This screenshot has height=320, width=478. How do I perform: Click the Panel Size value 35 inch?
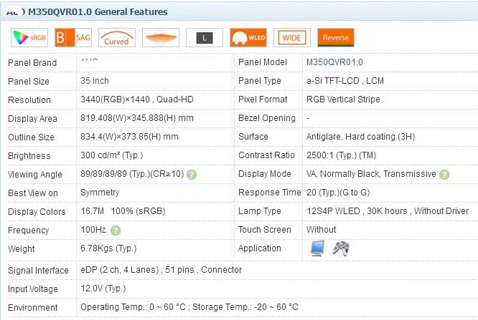point(95,81)
